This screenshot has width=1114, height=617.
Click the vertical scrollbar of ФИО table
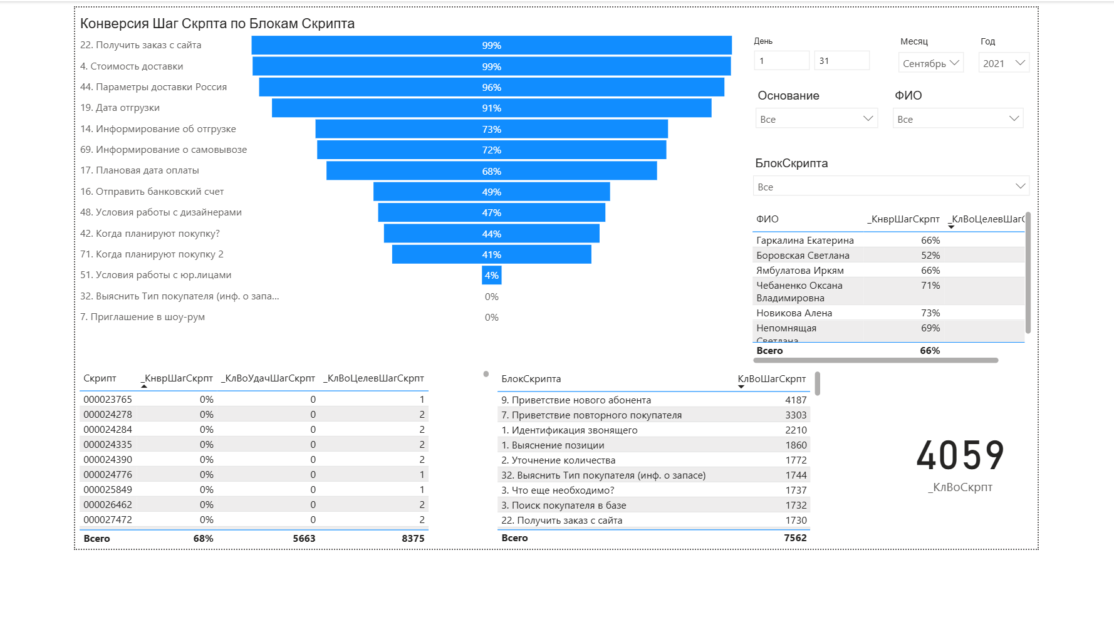coord(1028,273)
